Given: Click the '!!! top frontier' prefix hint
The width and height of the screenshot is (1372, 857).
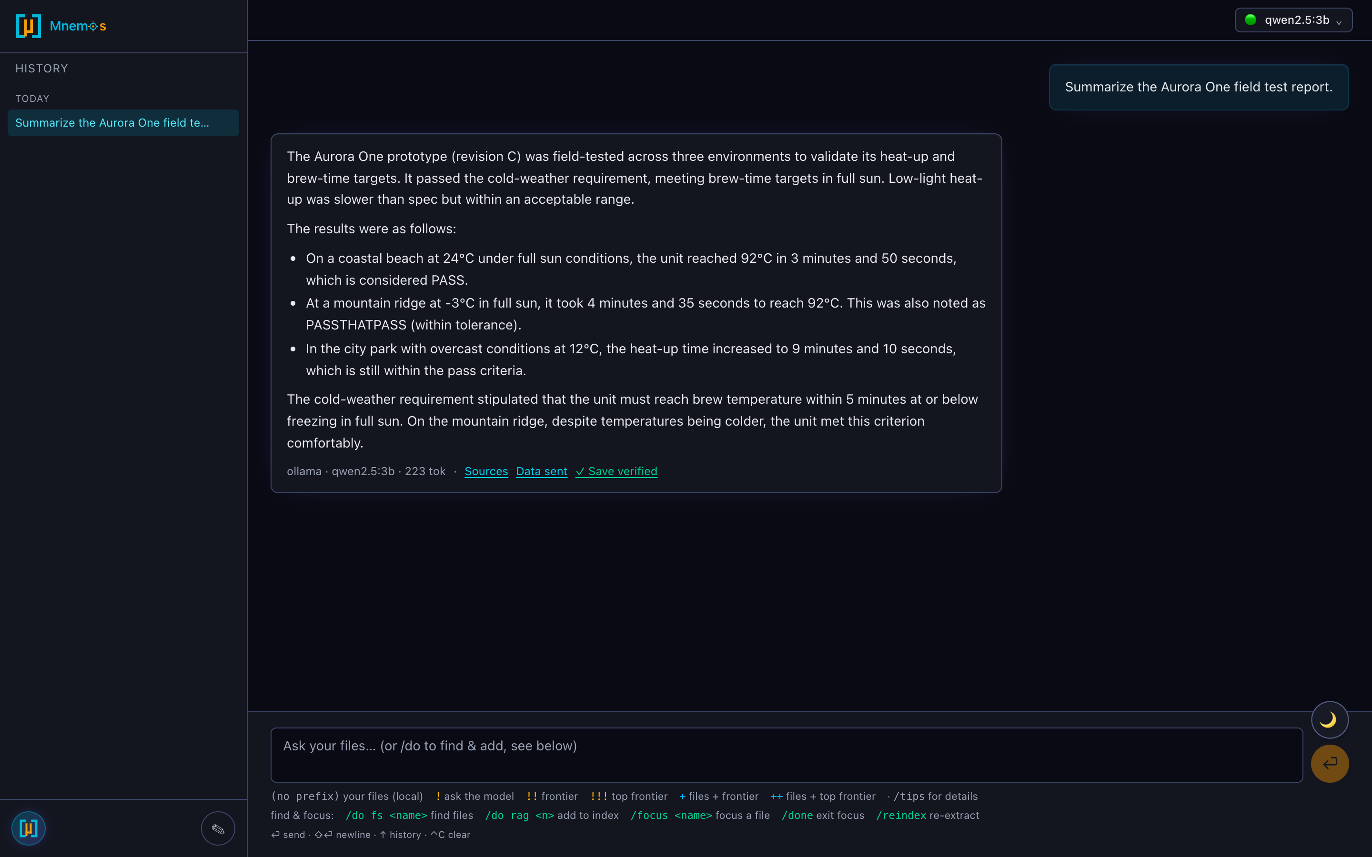Looking at the screenshot, I should pos(629,797).
